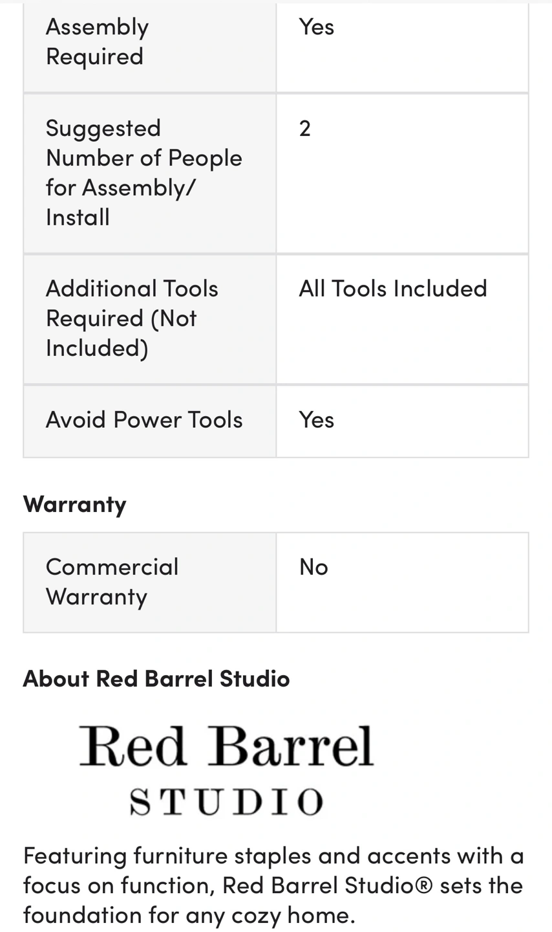Tap the "Additional Tools Required (Not Included)" label
The height and width of the screenshot is (932, 552).
pos(132,318)
